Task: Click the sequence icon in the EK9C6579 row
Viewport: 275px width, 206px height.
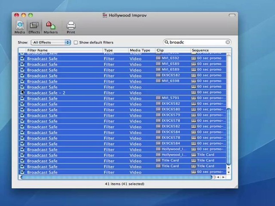Action: point(194,115)
